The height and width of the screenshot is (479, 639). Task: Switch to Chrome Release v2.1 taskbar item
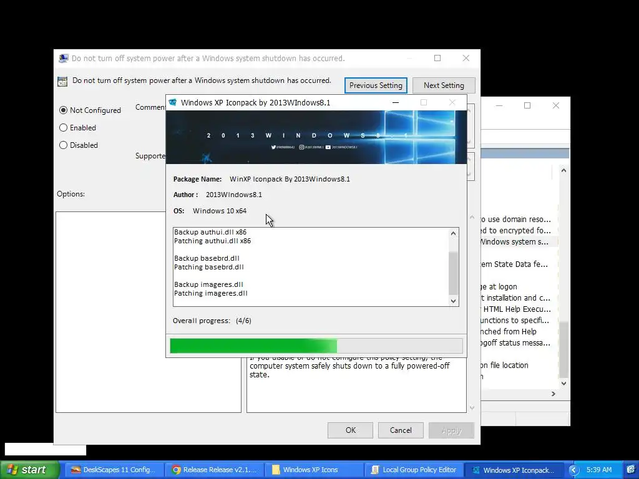click(x=213, y=470)
